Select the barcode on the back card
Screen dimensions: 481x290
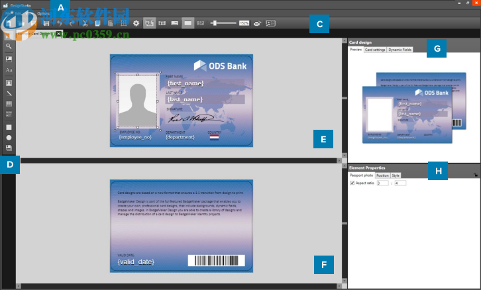216,261
